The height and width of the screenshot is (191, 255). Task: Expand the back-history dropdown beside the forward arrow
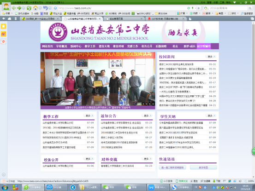click(x=24, y=8)
